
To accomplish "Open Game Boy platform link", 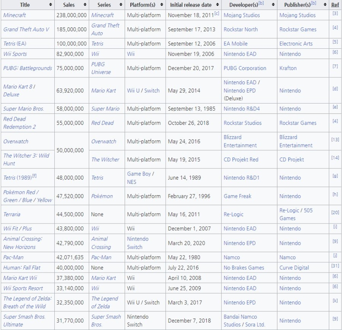I will click(x=139, y=174).
